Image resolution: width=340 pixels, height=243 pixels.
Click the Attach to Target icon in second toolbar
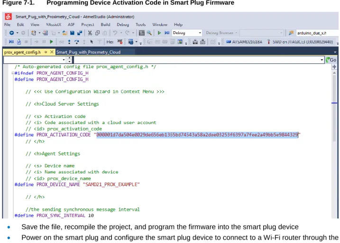19,42
